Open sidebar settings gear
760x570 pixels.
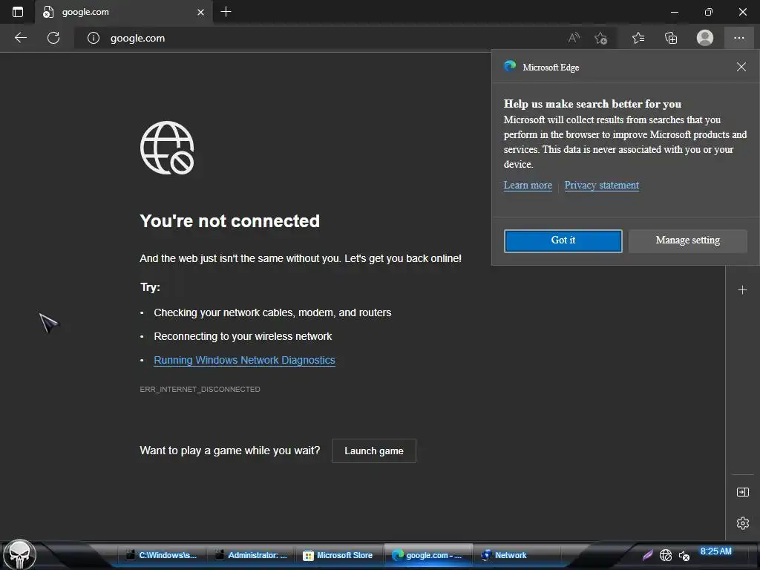[x=742, y=523]
